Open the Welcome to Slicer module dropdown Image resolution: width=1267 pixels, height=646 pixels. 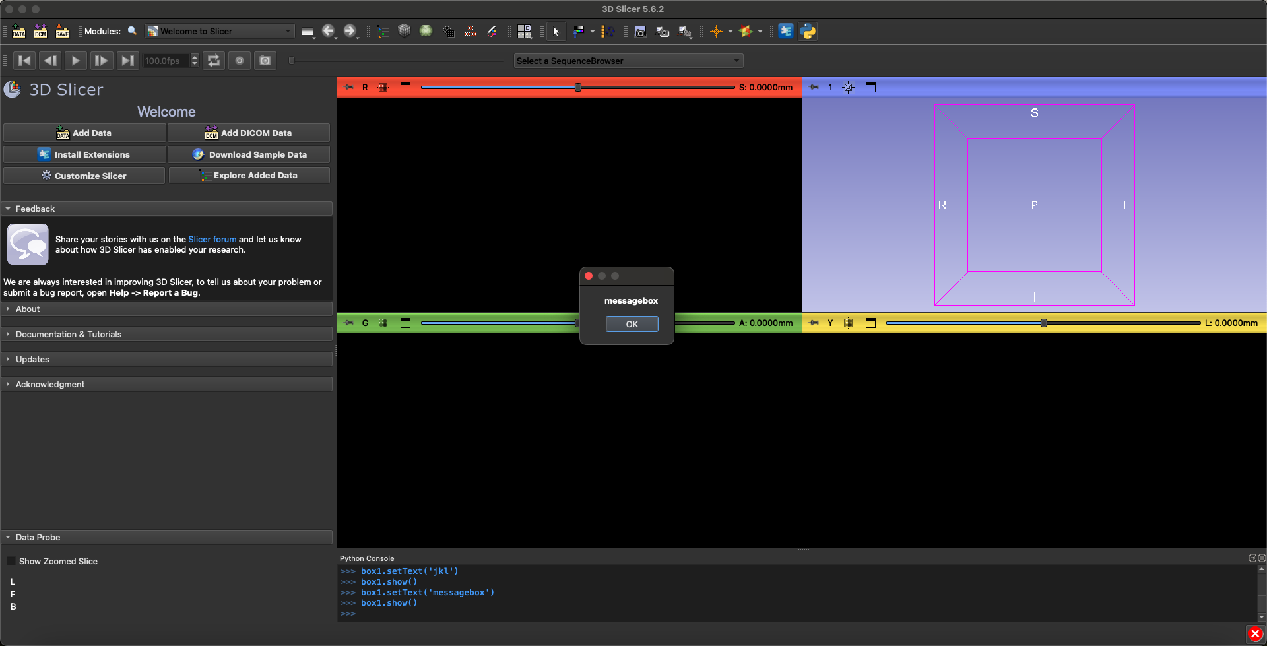(219, 31)
